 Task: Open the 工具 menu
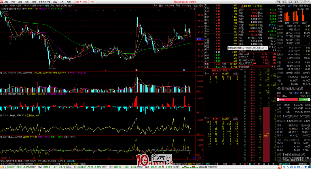tap(62, 2)
